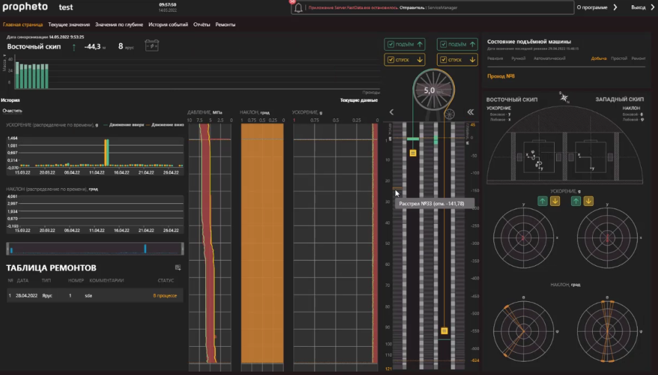Uncheck the left ПОДЪЁМ checkbox
Viewport: 658px width, 375px height.
point(391,44)
